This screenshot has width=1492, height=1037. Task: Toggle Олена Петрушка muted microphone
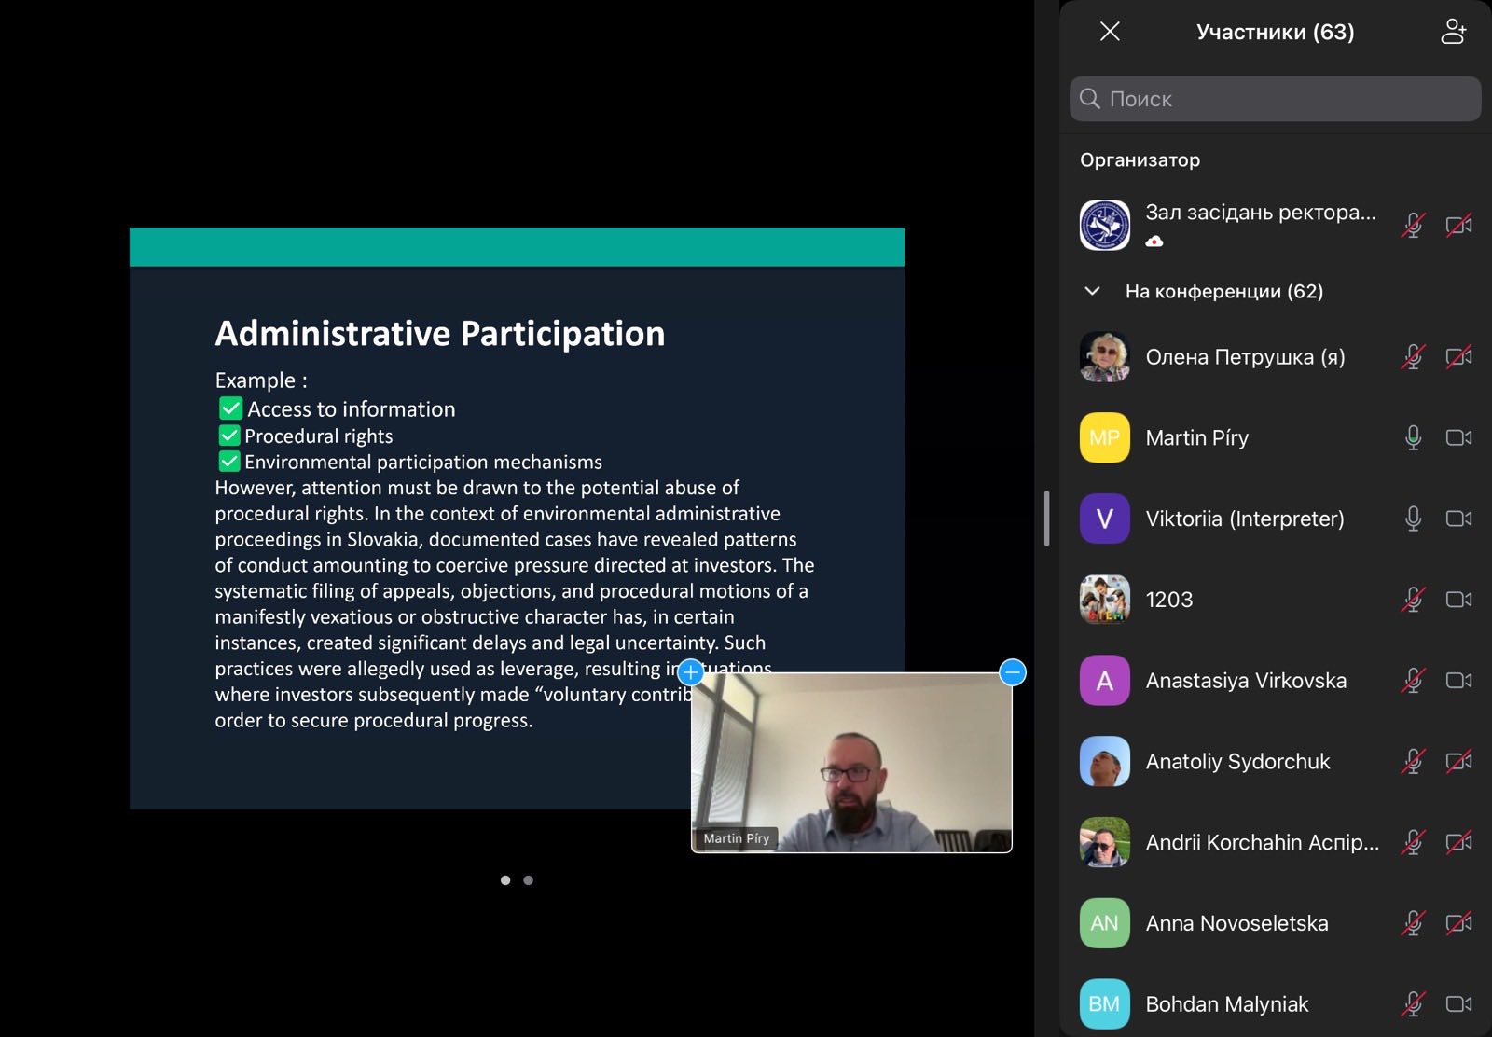point(1413,357)
